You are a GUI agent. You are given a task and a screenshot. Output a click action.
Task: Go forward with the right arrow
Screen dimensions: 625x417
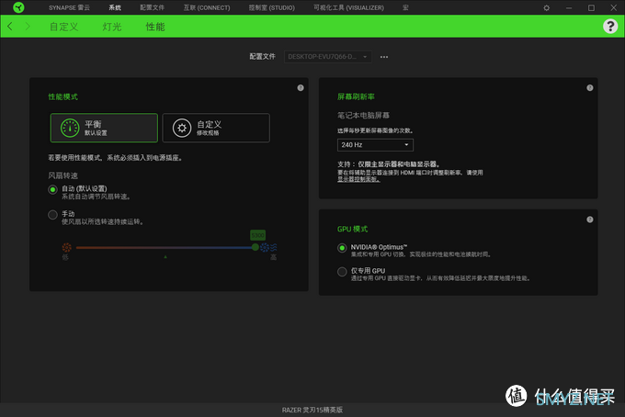coord(28,27)
